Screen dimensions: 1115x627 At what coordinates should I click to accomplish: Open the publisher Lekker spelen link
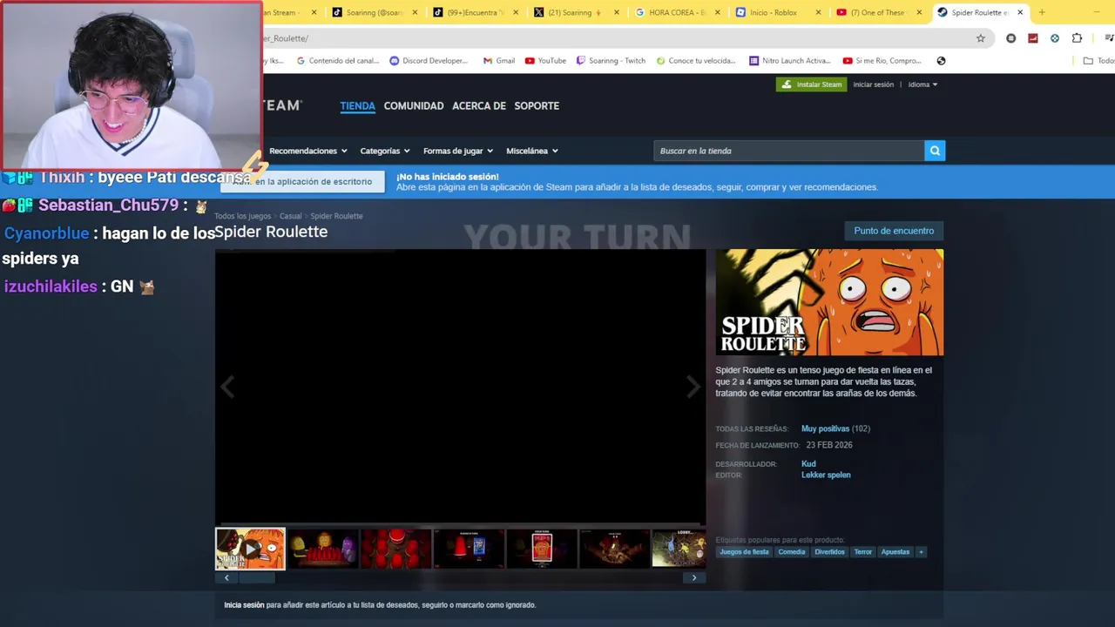click(x=826, y=475)
